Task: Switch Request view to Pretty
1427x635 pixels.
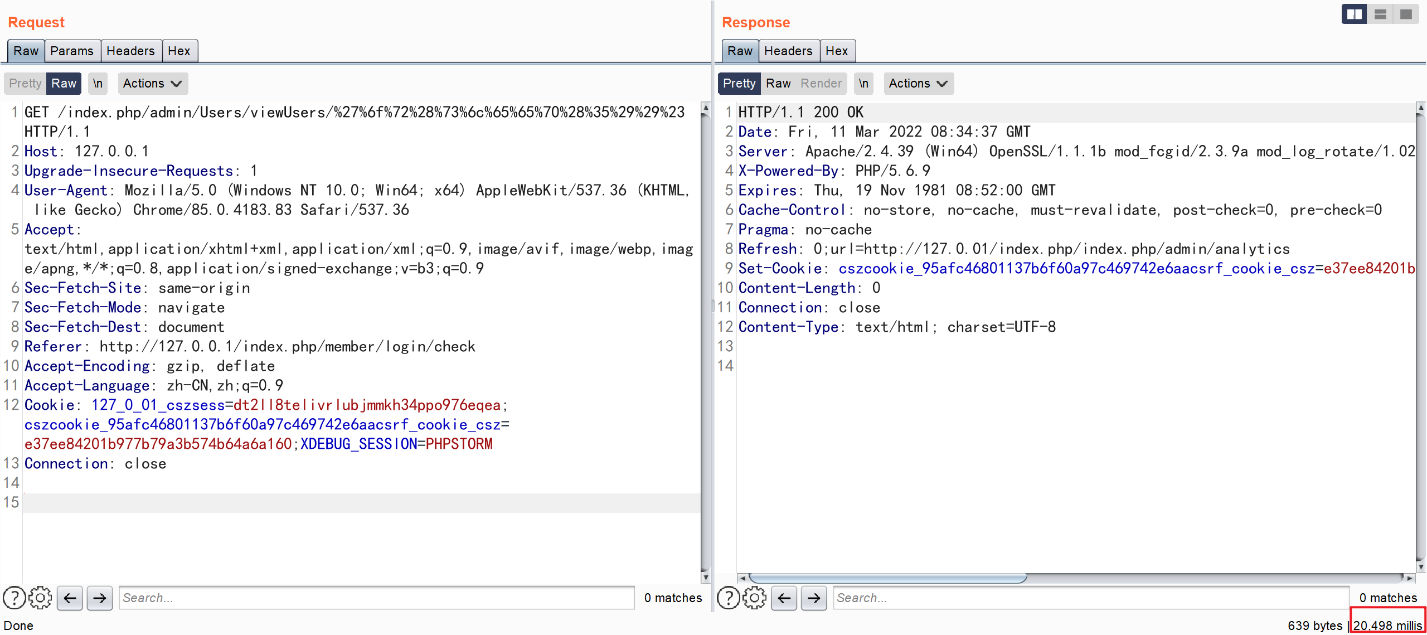Action: [25, 83]
